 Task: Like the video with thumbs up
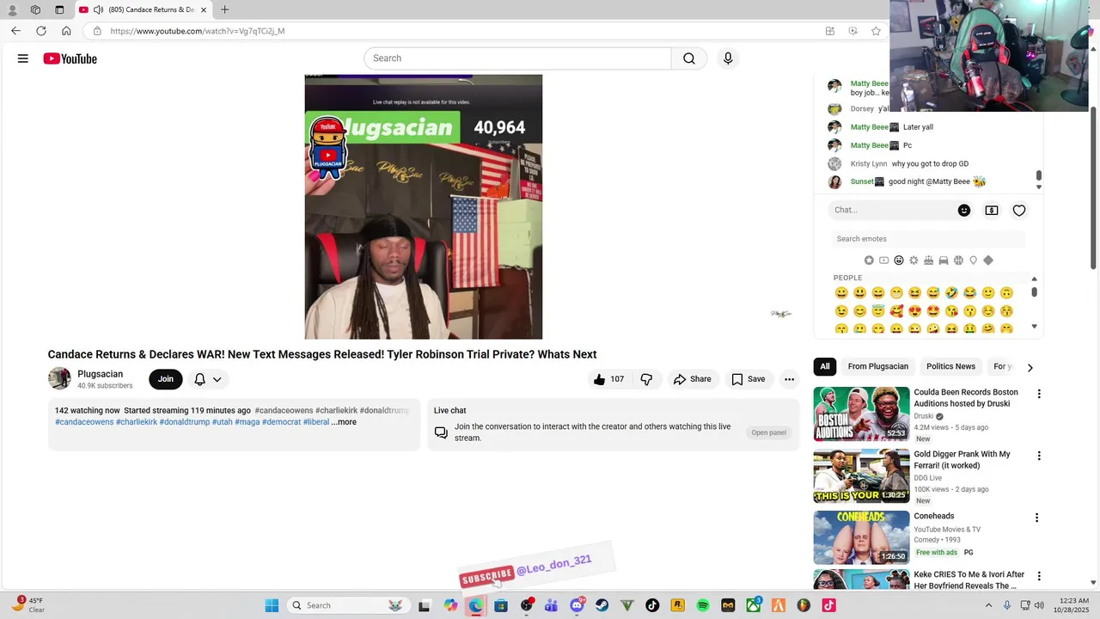[x=608, y=379]
